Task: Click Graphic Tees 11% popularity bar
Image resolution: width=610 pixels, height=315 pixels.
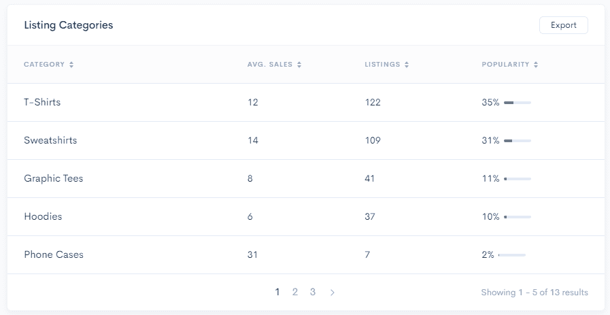Action: (518, 179)
